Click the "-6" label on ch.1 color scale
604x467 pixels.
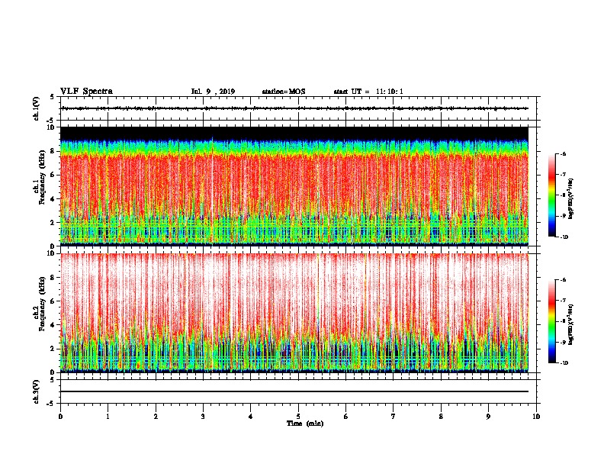coord(563,153)
